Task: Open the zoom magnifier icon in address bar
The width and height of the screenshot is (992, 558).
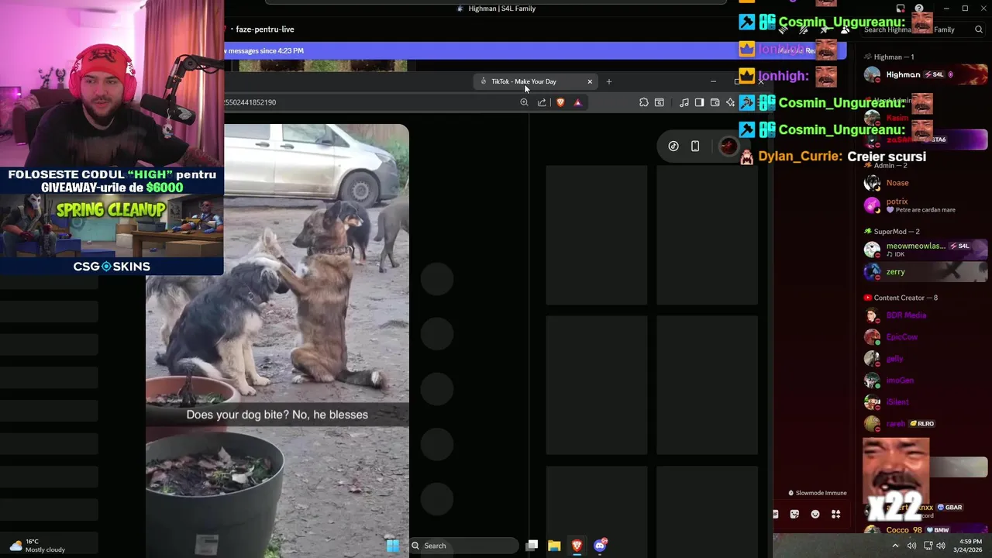Action: (525, 102)
